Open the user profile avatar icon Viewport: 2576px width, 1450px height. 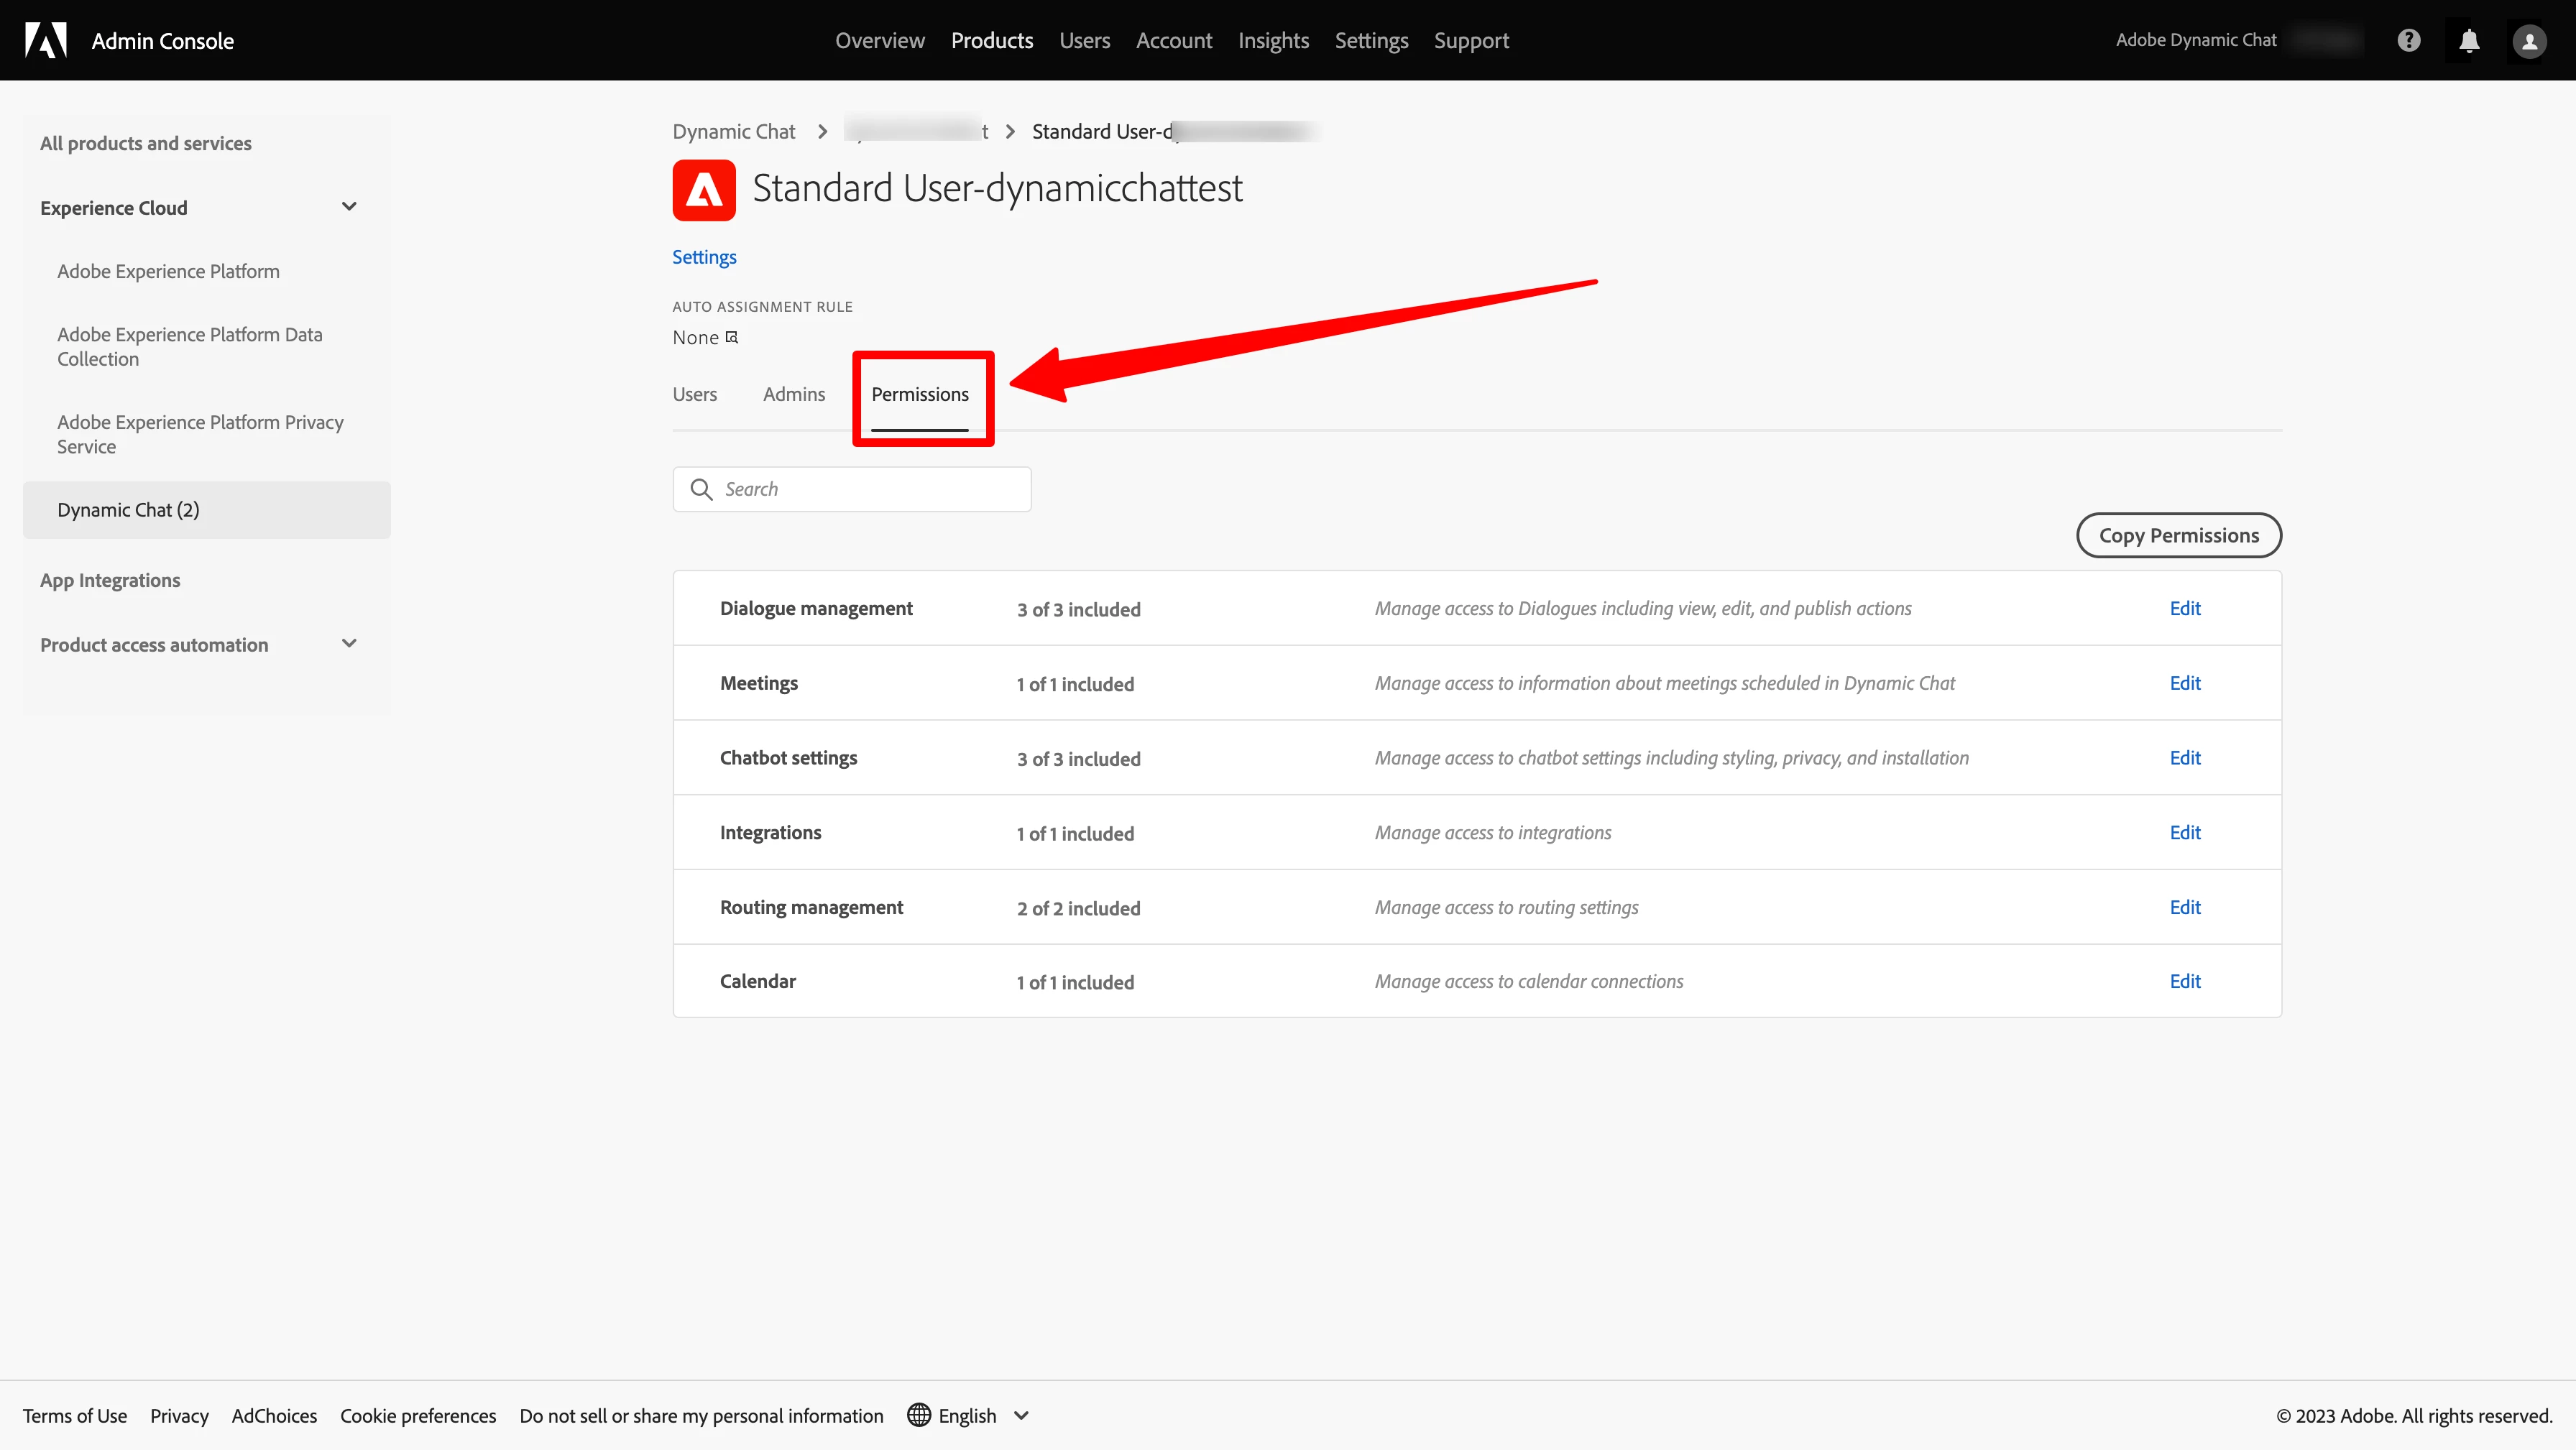[x=2529, y=41]
